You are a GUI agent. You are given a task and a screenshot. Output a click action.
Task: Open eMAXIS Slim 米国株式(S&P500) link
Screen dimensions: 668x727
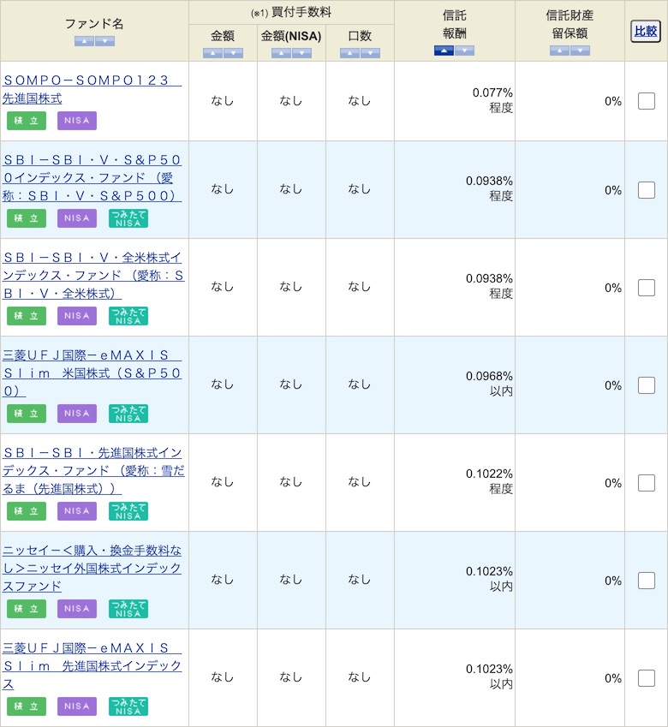(x=92, y=373)
